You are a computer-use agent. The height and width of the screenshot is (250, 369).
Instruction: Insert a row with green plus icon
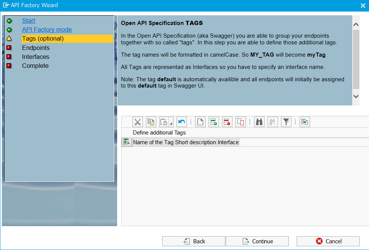click(x=214, y=122)
